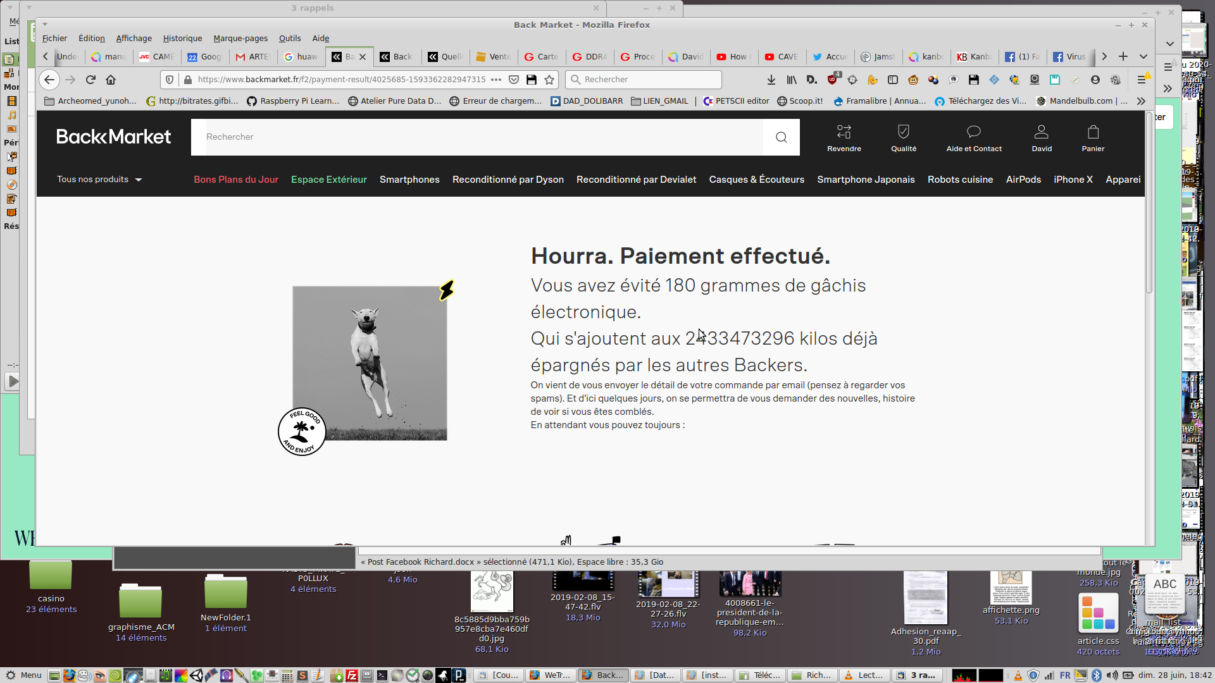
Task: Switch to the Vente tab
Action: [x=494, y=57]
